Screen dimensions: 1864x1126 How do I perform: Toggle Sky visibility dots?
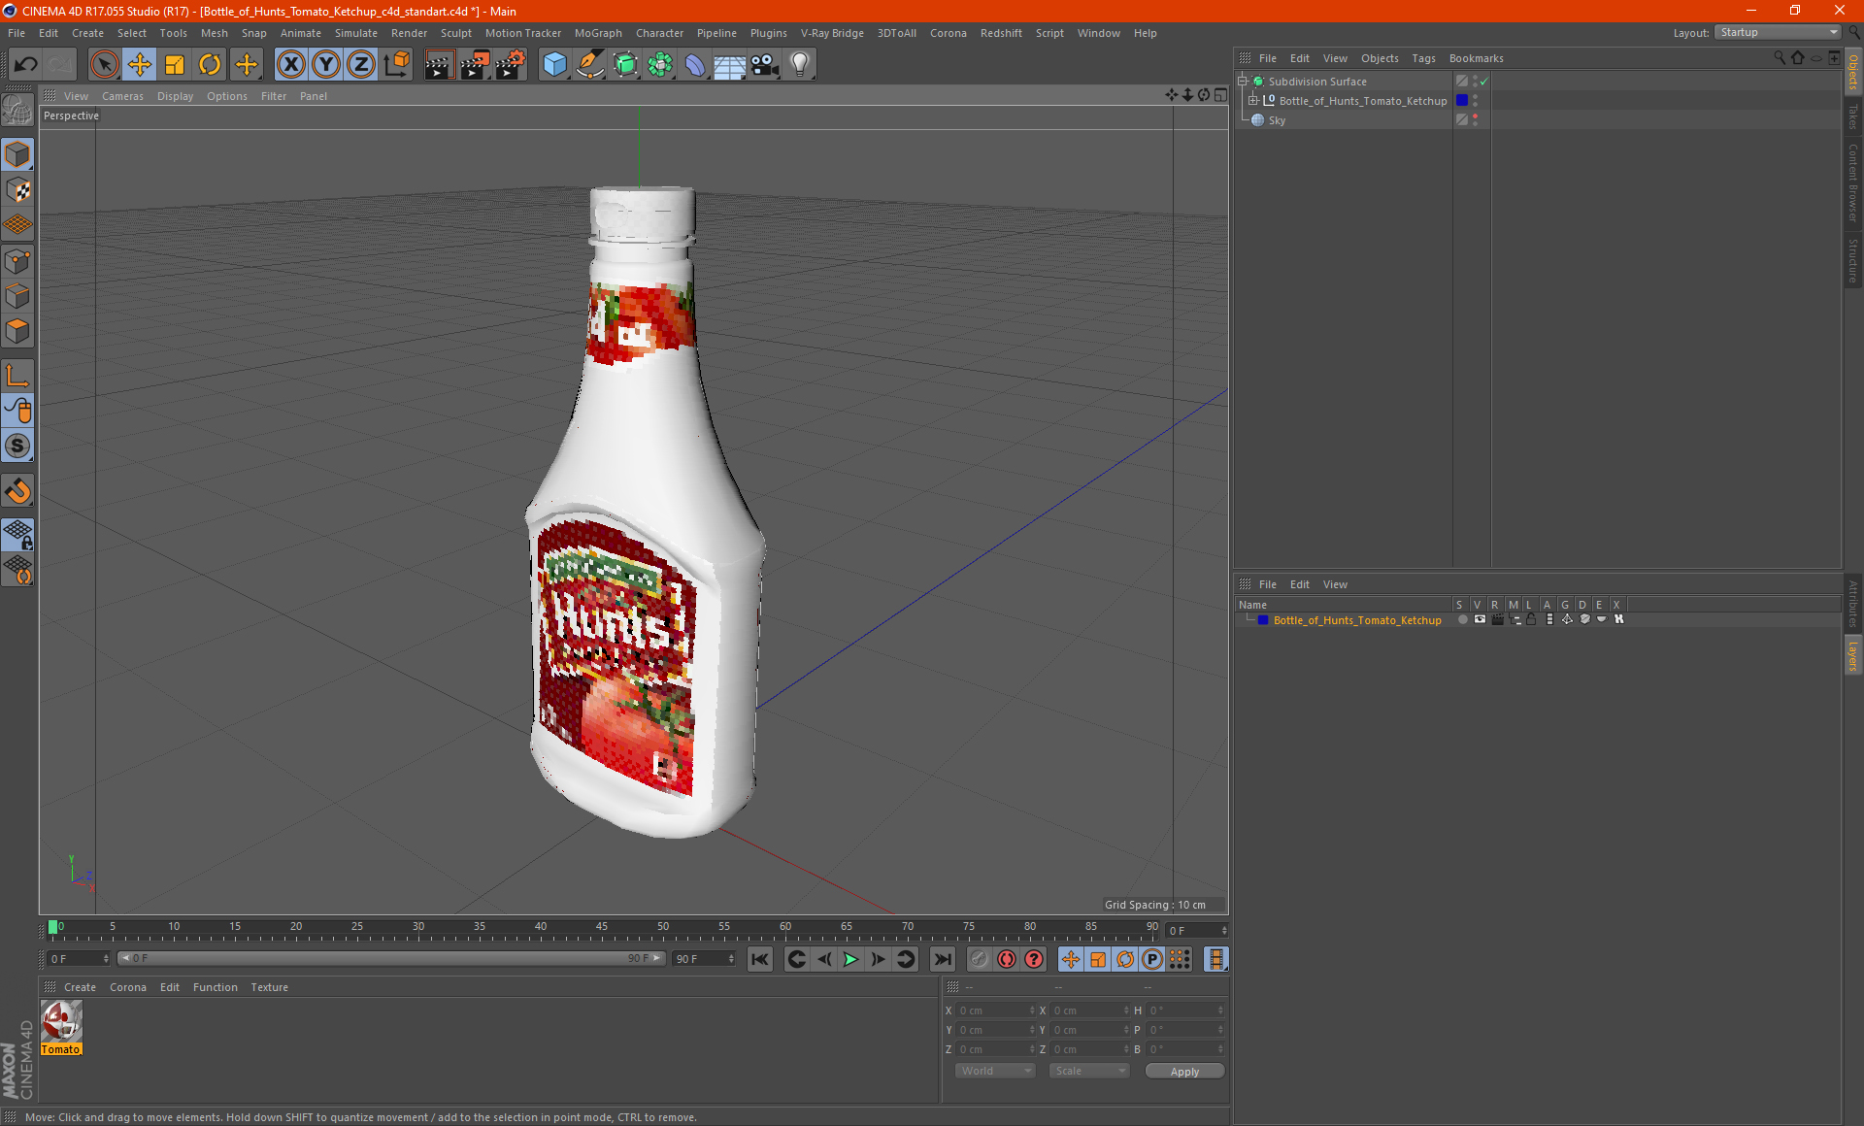click(1475, 120)
